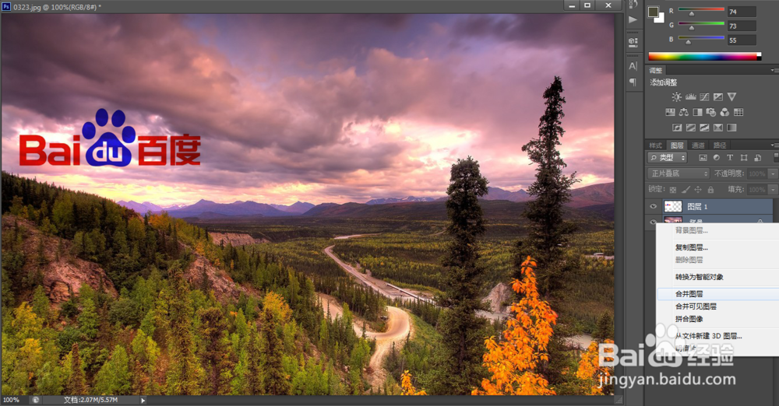Pick a color from the spectrum ramp
Viewport: 779px width, 406px height.
(x=704, y=57)
